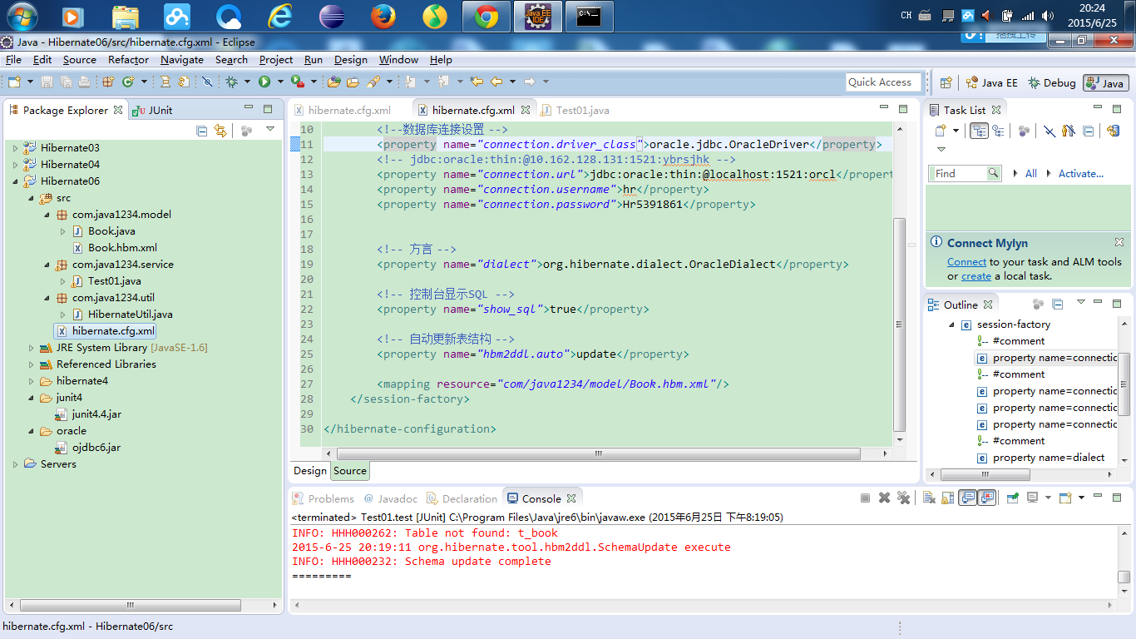Screen dimensions: 1136x639
Task: Expand the Hibernate04 project node
Action: pos(15,165)
